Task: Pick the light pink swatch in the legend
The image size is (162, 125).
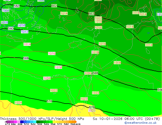Action: (18, 122)
